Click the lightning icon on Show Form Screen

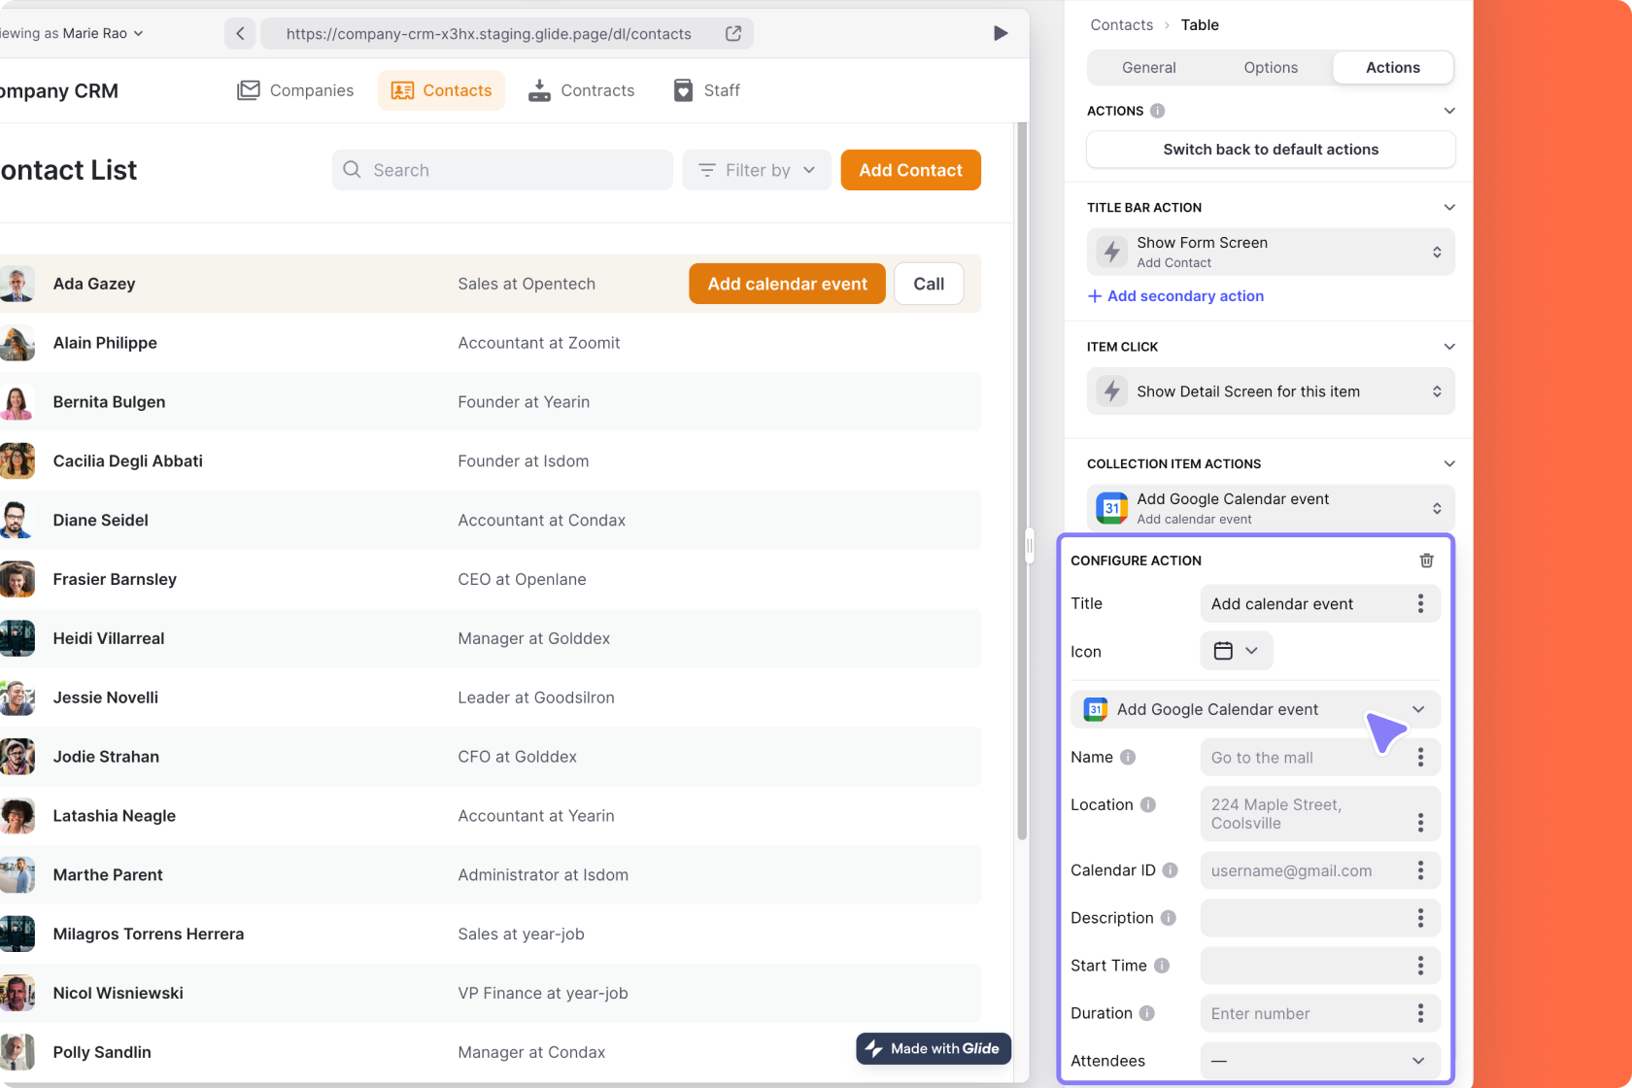pyautogui.click(x=1111, y=252)
